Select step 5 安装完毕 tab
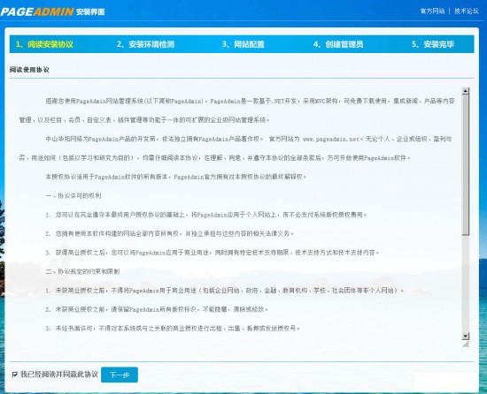Image resolution: width=487 pixels, height=394 pixels. pyautogui.click(x=433, y=44)
